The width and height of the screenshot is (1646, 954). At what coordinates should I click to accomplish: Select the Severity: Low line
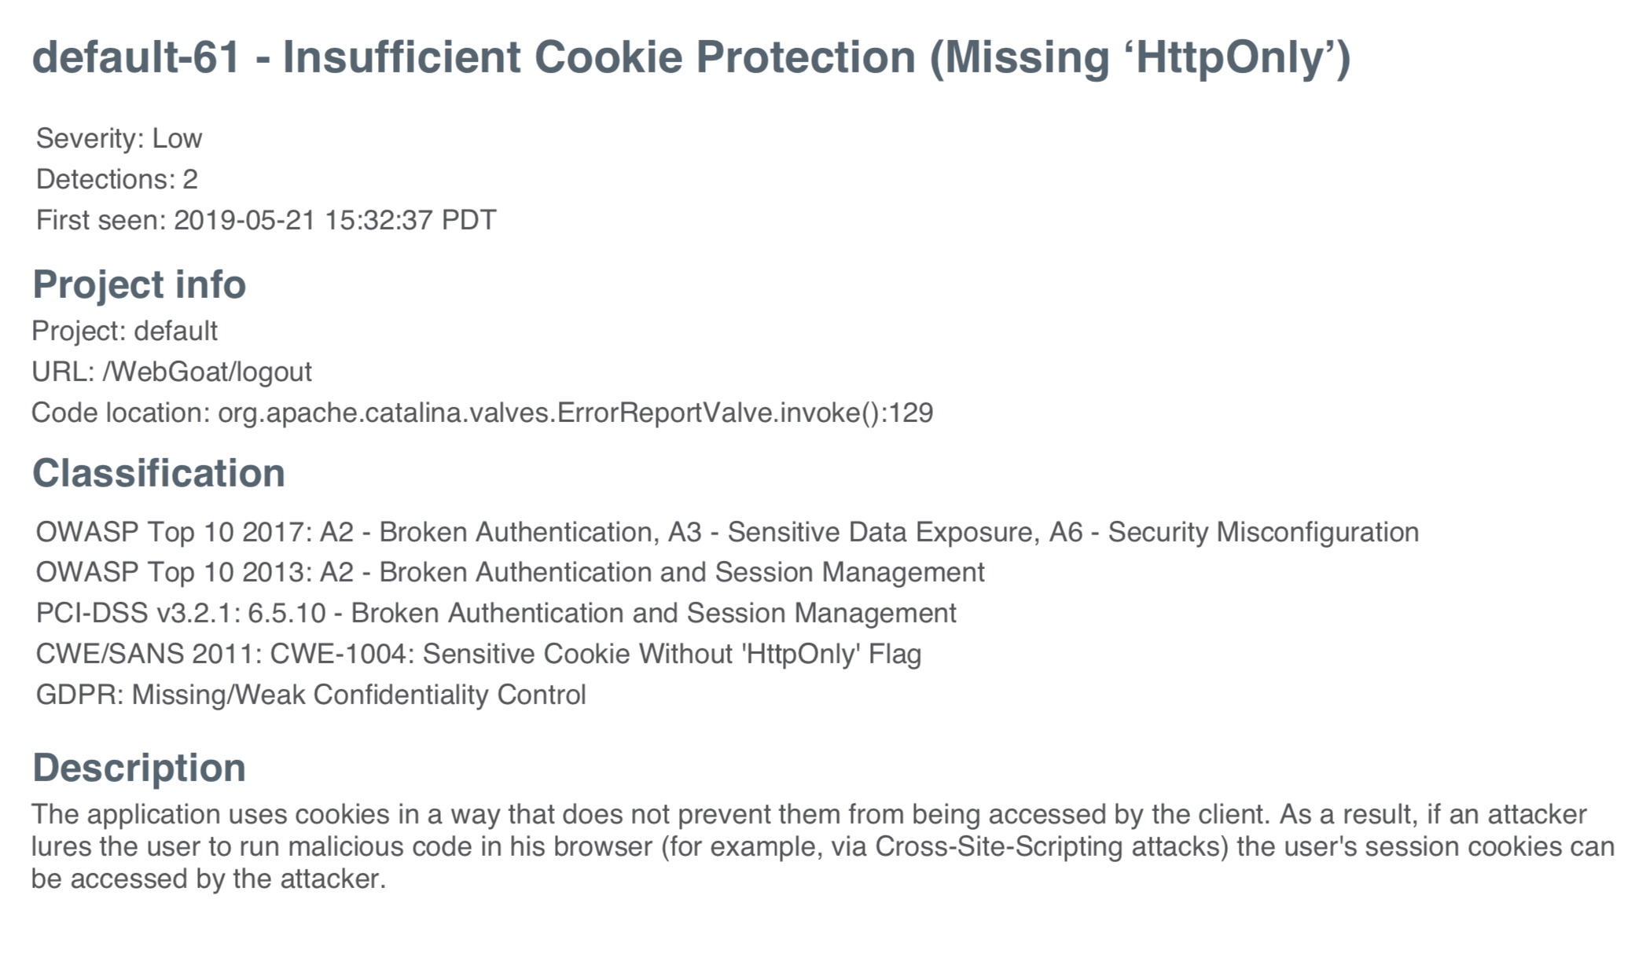[119, 138]
